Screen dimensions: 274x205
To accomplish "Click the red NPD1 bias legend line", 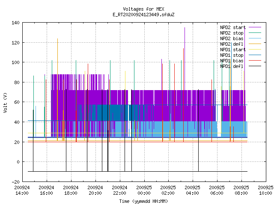I will 255,61.
